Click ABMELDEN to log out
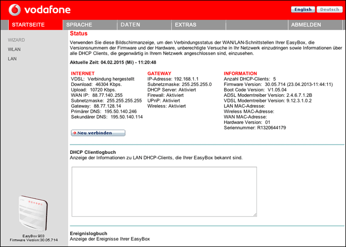The width and height of the screenshot is (346, 247). coord(315,25)
